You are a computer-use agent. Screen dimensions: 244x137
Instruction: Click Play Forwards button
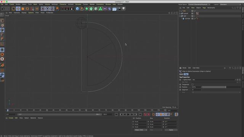128,115
